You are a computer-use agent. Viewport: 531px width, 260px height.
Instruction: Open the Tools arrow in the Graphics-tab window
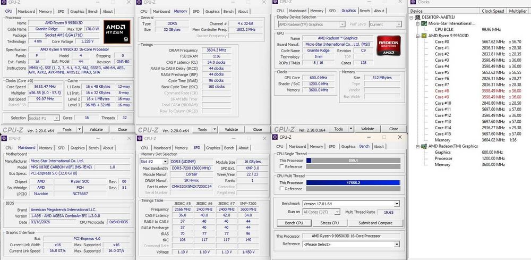[x=351, y=129]
